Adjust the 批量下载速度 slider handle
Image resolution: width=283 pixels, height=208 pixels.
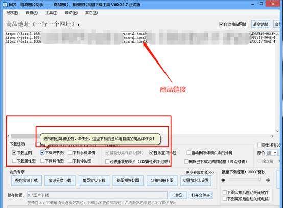pyautogui.click(x=259, y=180)
